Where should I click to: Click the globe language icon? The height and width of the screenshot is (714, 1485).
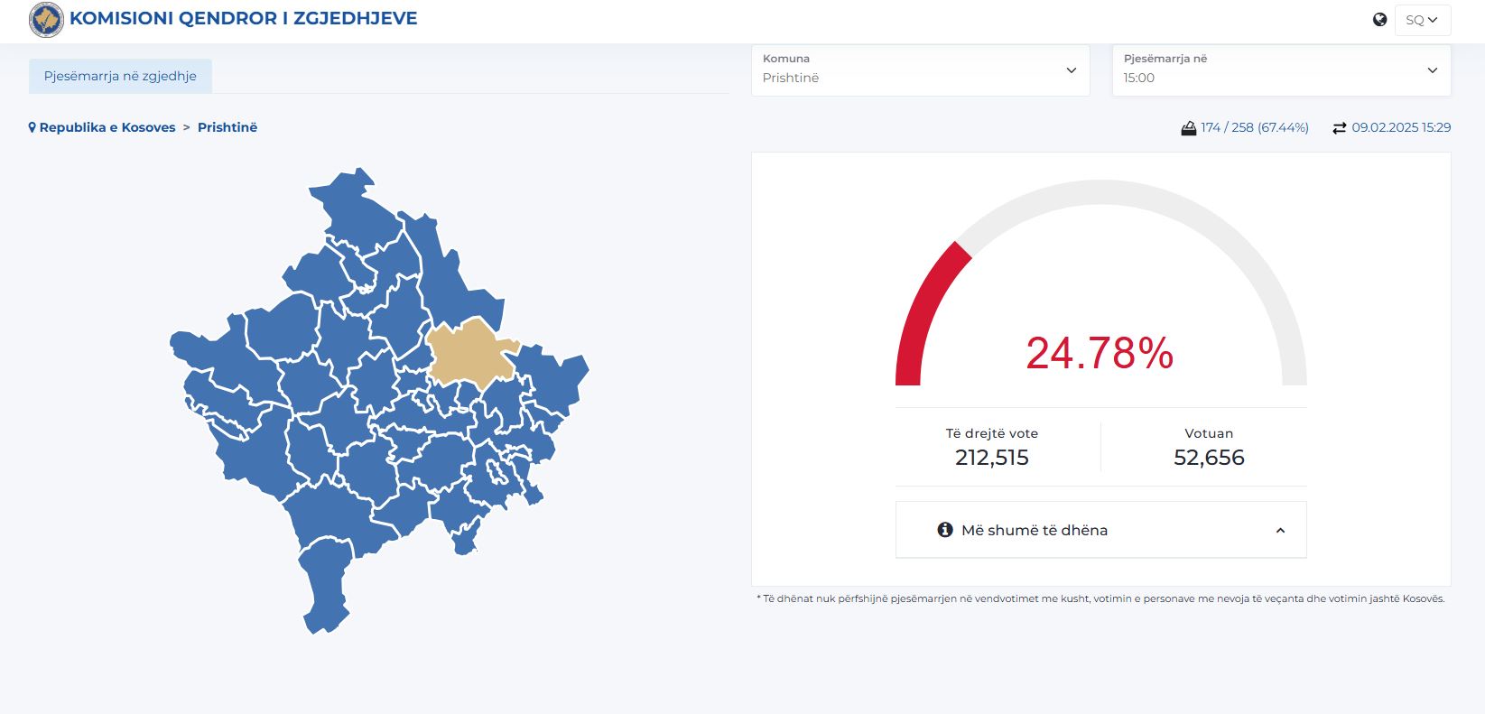pyautogui.click(x=1379, y=20)
